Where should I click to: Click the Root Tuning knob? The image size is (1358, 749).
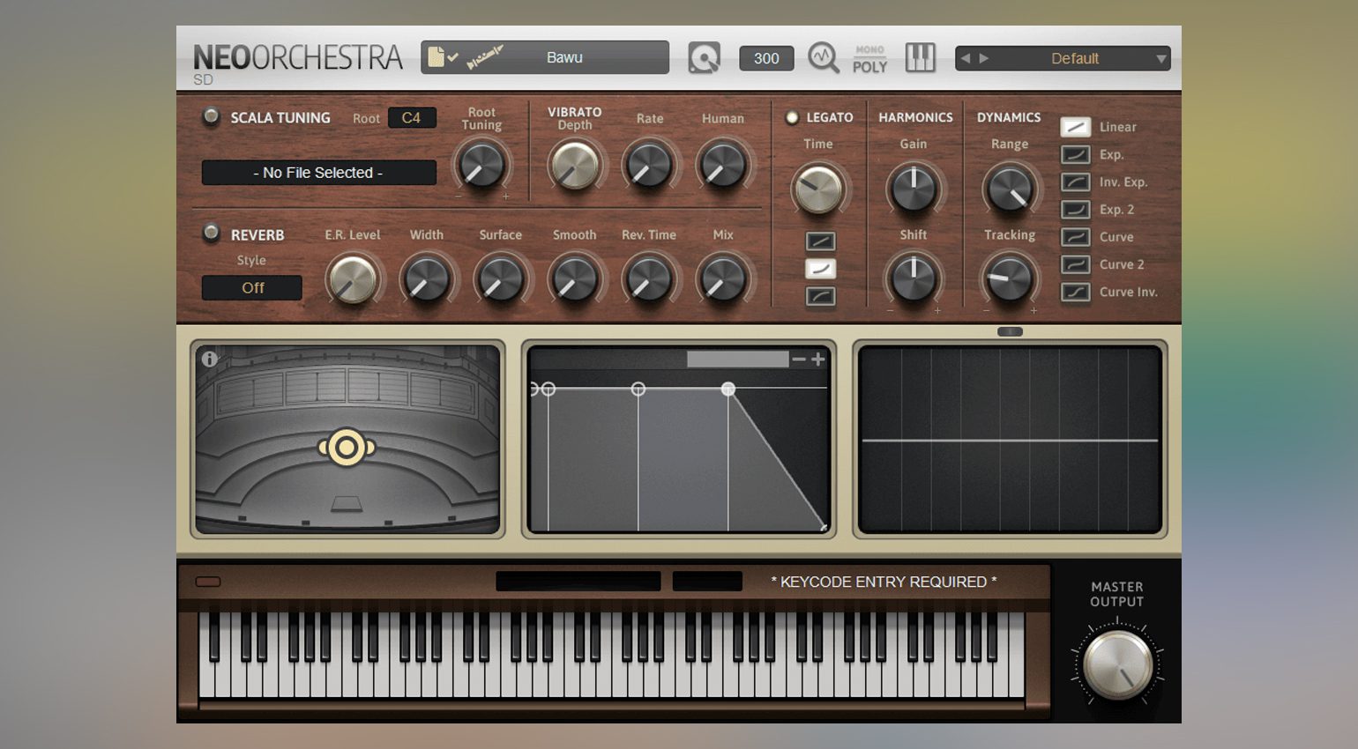[x=481, y=166]
